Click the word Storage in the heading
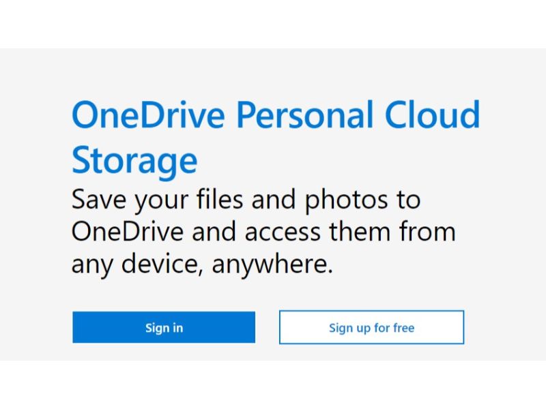546x409 pixels. [134, 161]
